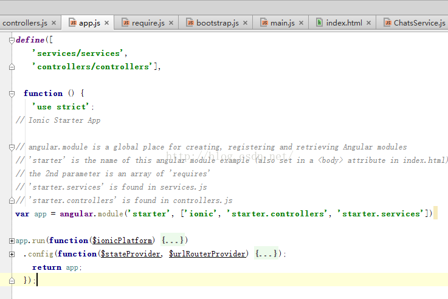Screen dimensions: 448x299
Task: Close the index.html tab
Action: tap(368, 23)
